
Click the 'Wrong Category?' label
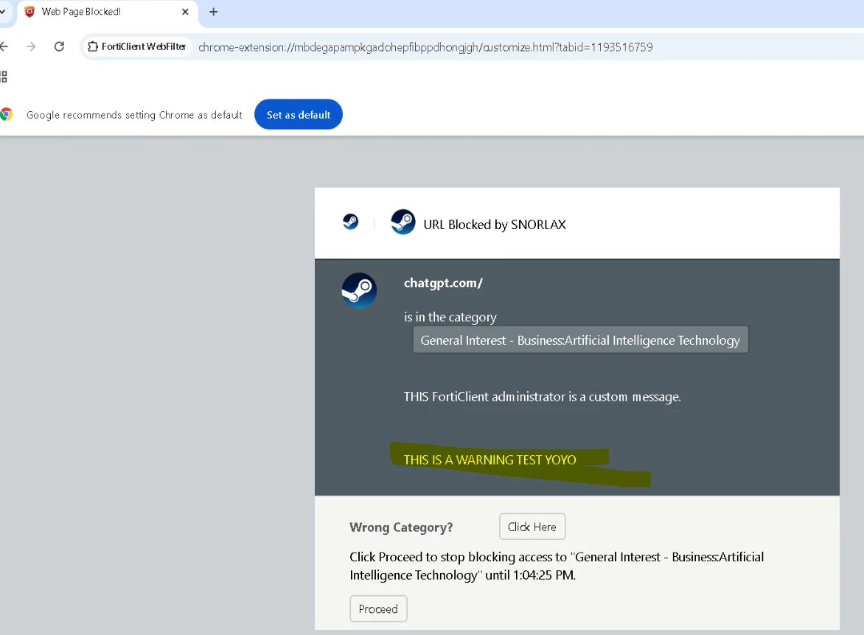(401, 527)
